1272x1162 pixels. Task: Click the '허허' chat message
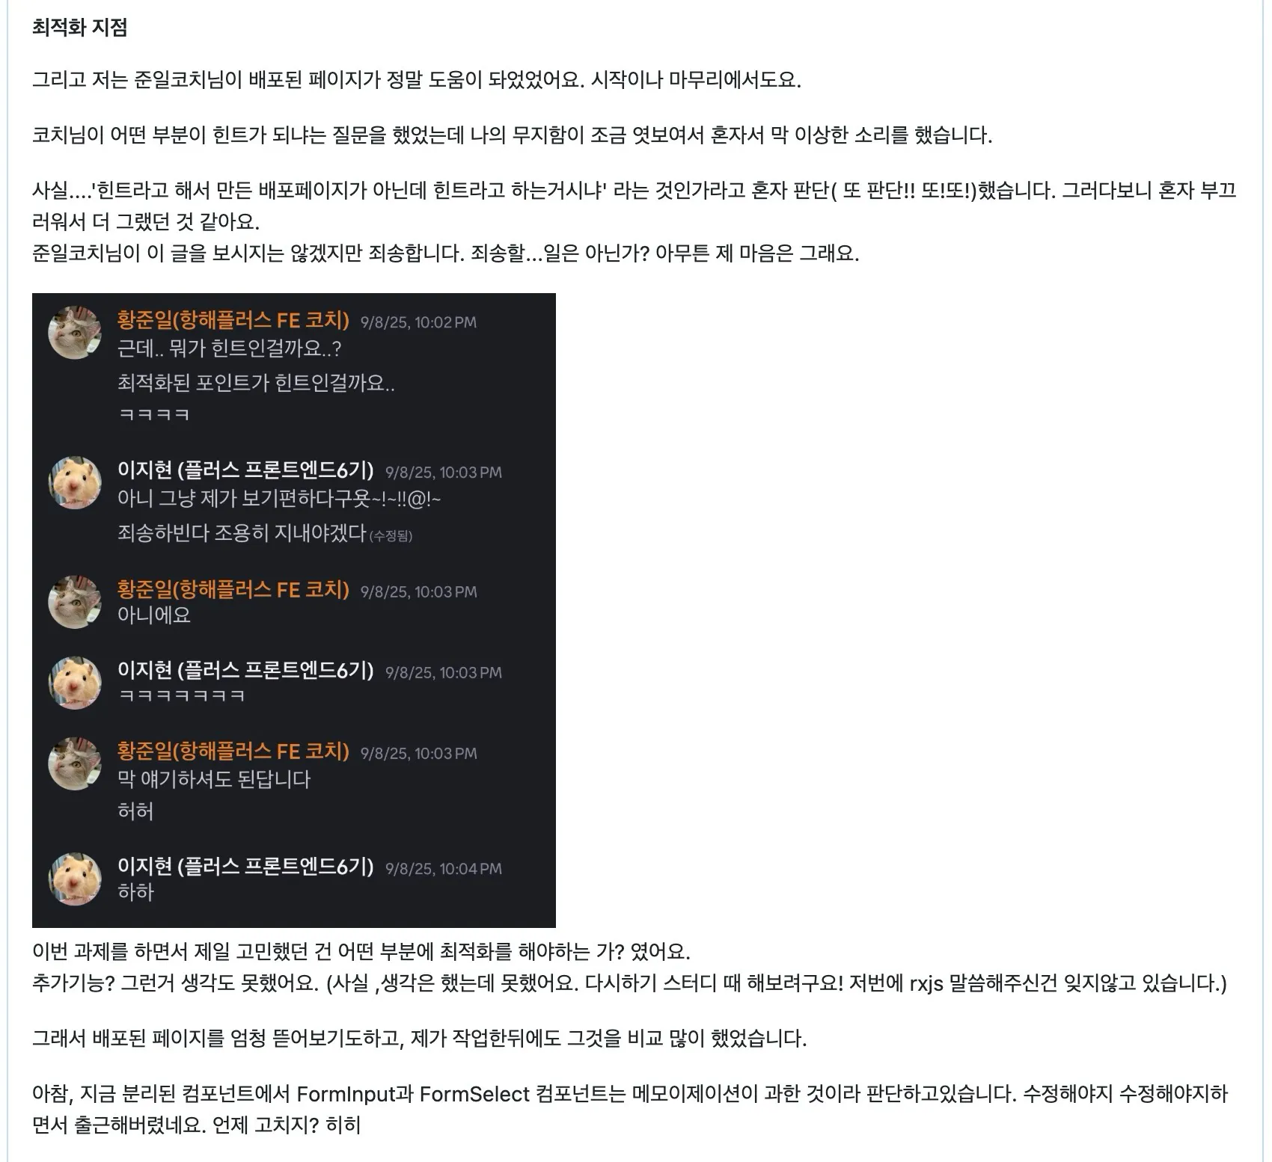click(135, 812)
